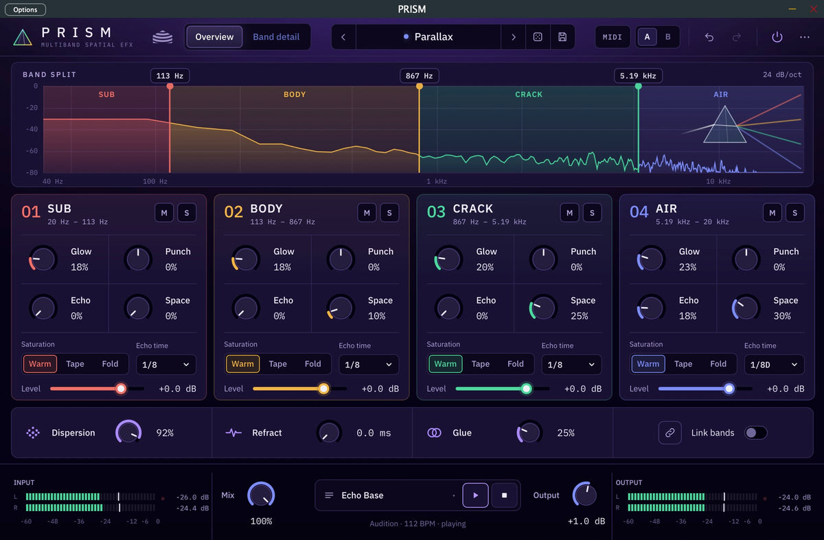The image size is (824, 540).
Task: Click the link chain icon button
Action: pyautogui.click(x=669, y=433)
